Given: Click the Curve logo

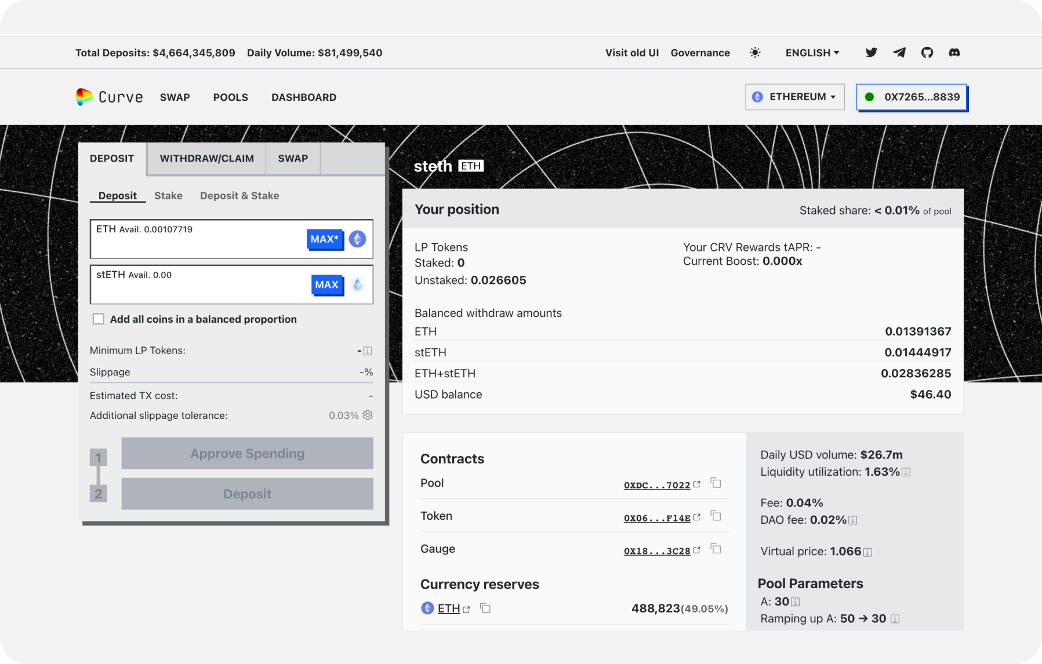Looking at the screenshot, I should click(x=110, y=97).
